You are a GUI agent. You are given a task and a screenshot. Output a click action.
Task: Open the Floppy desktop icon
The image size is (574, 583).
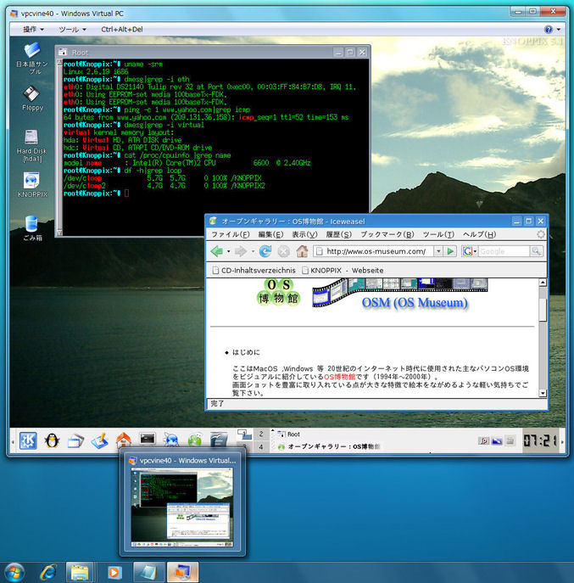pyautogui.click(x=32, y=98)
